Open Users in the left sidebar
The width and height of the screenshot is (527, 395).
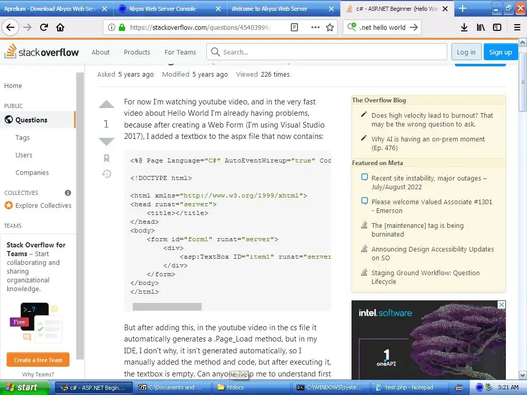[24, 155]
